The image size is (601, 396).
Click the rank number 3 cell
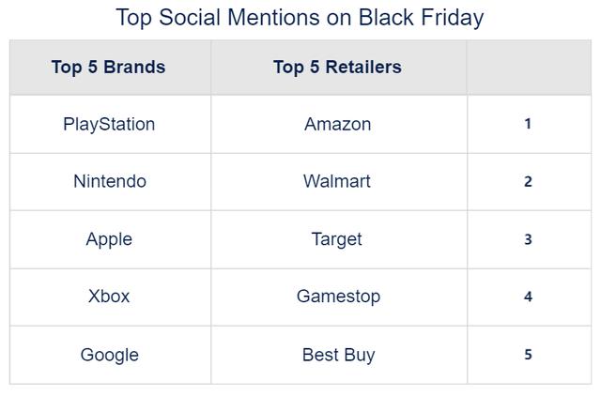[528, 239]
